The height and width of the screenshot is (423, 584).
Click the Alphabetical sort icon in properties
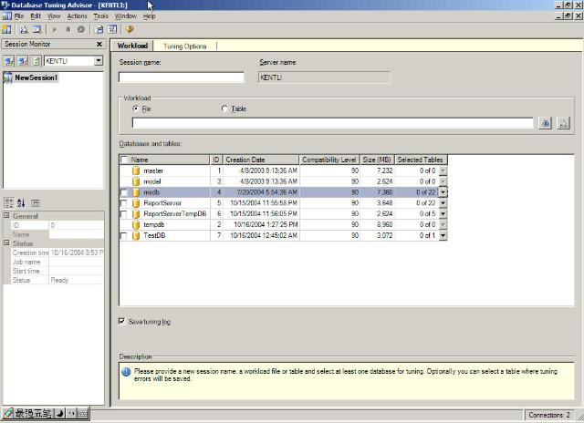[x=21, y=202]
